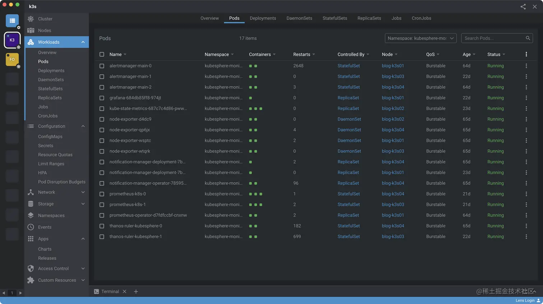This screenshot has height=304, width=543.
Task: Open actions menu for grafana-684db85ff8-974jt row
Action: [526, 98]
